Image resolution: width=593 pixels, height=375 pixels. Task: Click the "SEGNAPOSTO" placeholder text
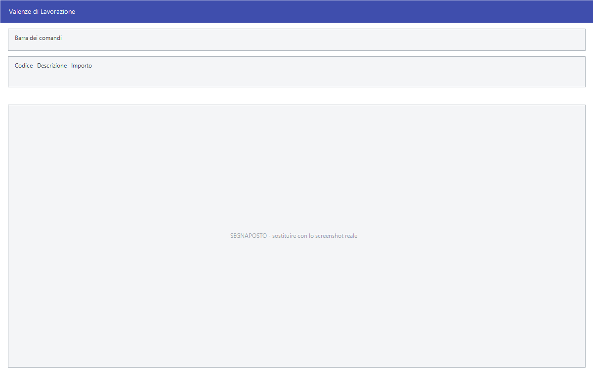pos(294,236)
